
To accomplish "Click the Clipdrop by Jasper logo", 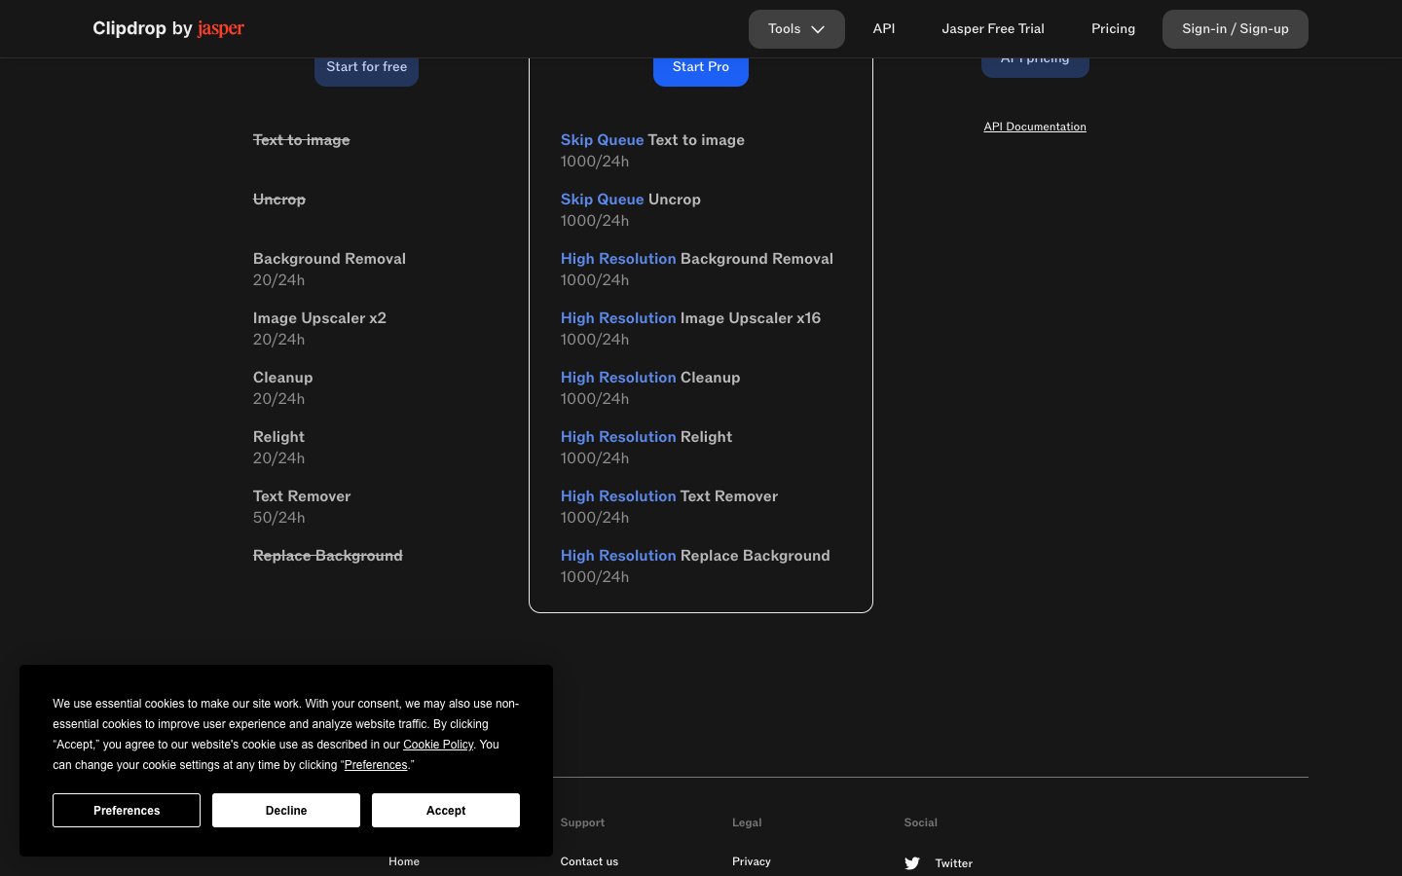I will pos(168,28).
